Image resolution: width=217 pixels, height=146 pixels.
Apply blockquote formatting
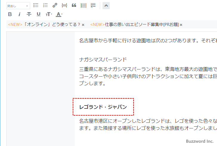(x=74, y=6)
